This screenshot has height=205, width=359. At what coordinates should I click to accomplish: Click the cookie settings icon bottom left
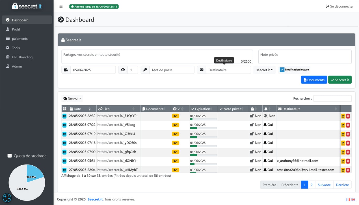7,198
